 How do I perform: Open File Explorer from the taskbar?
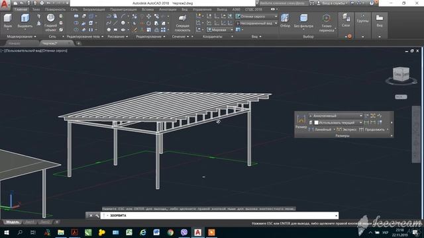click(x=61, y=232)
